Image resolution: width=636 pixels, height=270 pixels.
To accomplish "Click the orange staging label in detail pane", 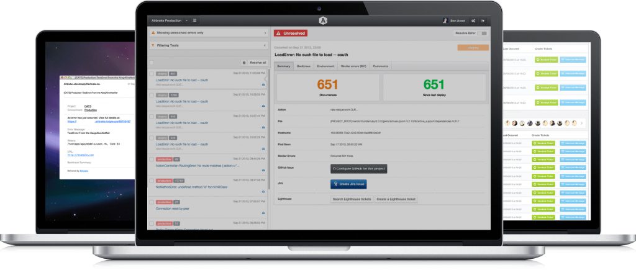I will 473,47.
